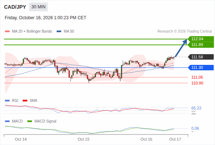This screenshot has height=145, width=215.
Task: Click the MACD value 0.06
Action: pyautogui.click(x=195, y=128)
